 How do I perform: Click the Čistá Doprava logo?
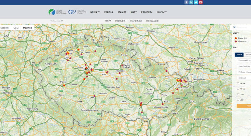(x=57, y=12)
